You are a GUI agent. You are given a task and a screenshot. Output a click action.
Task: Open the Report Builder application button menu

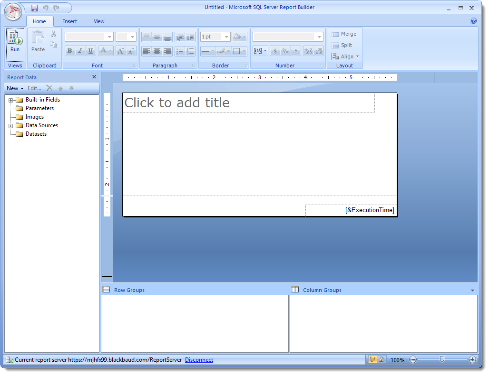[x=13, y=12]
